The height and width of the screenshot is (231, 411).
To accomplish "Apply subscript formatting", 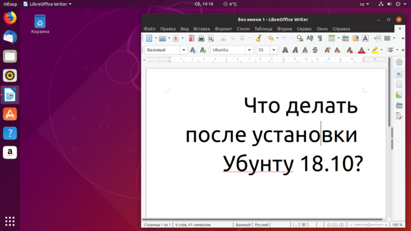I will pos(337,50).
